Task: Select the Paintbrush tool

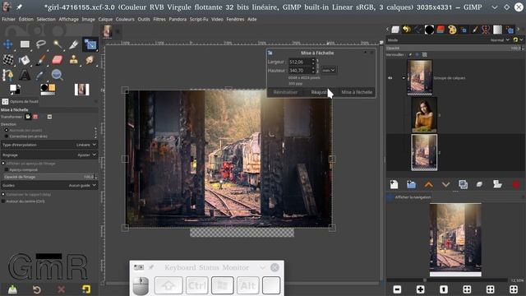Action: click(x=41, y=60)
